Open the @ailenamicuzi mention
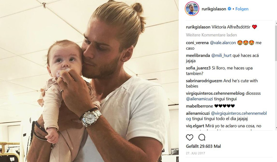The width and height of the screenshot is (277, 162). click(x=199, y=99)
